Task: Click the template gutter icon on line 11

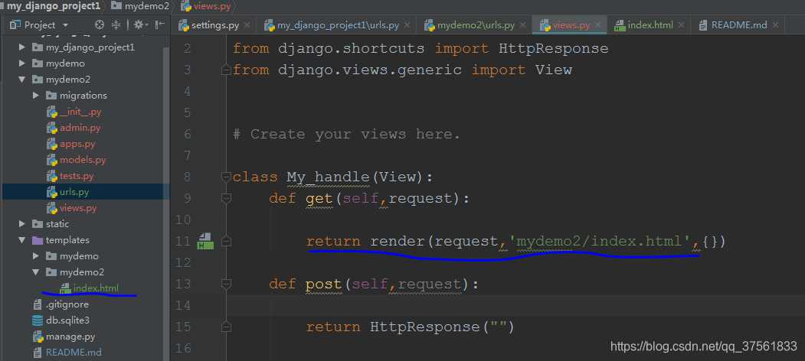Action: [205, 241]
